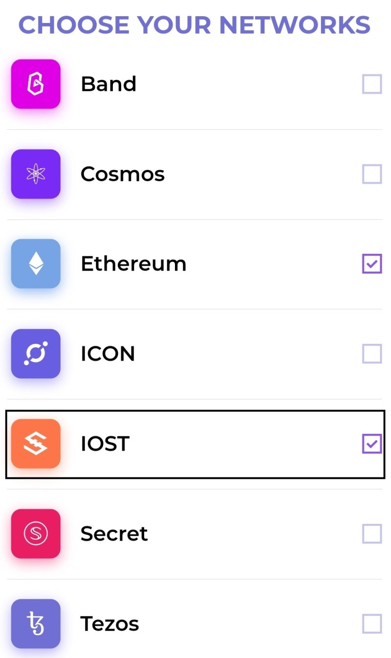Tap the Tezos logo icon
The image size is (391, 658).
[36, 624]
